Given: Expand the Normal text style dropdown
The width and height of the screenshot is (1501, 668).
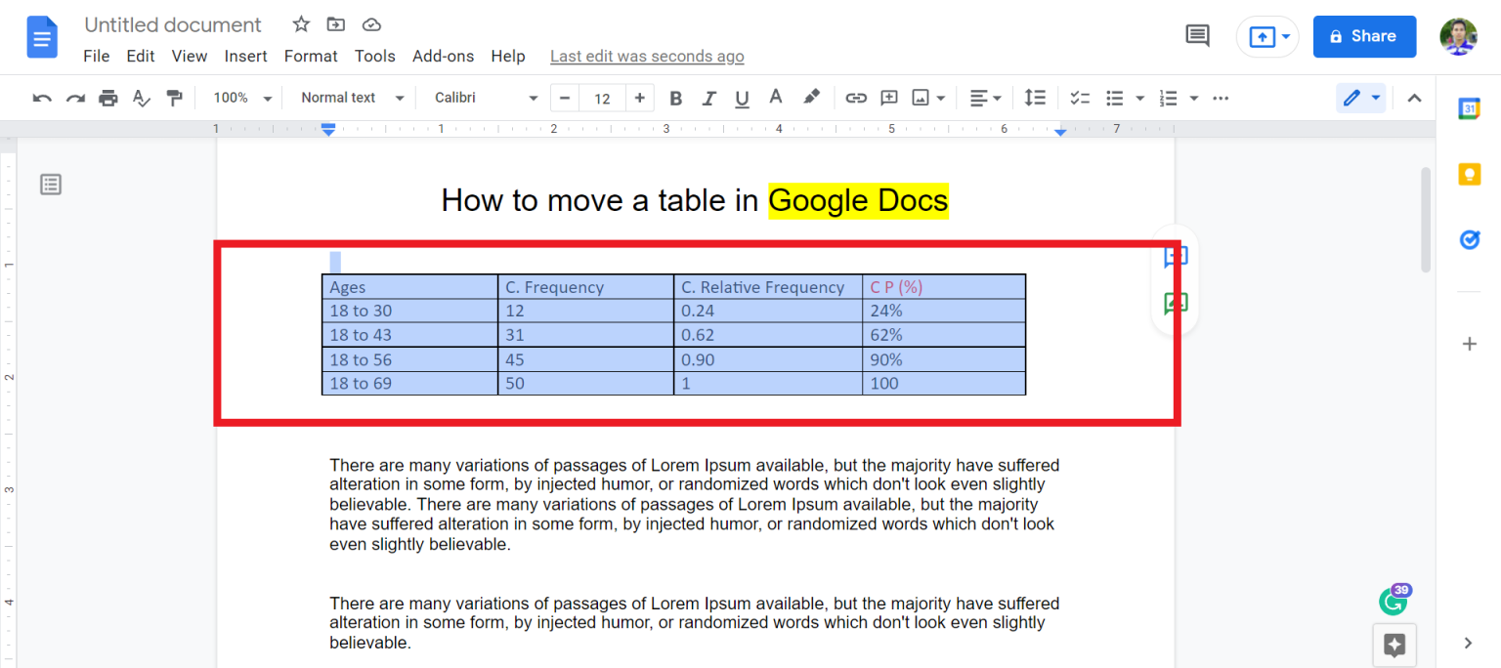Looking at the screenshot, I should point(352,98).
